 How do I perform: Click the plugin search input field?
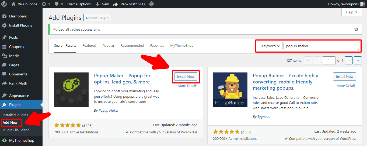click(x=321, y=46)
